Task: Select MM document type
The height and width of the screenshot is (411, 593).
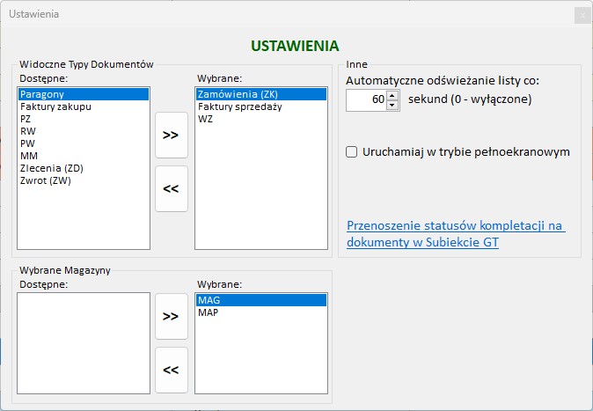Action: (x=29, y=156)
